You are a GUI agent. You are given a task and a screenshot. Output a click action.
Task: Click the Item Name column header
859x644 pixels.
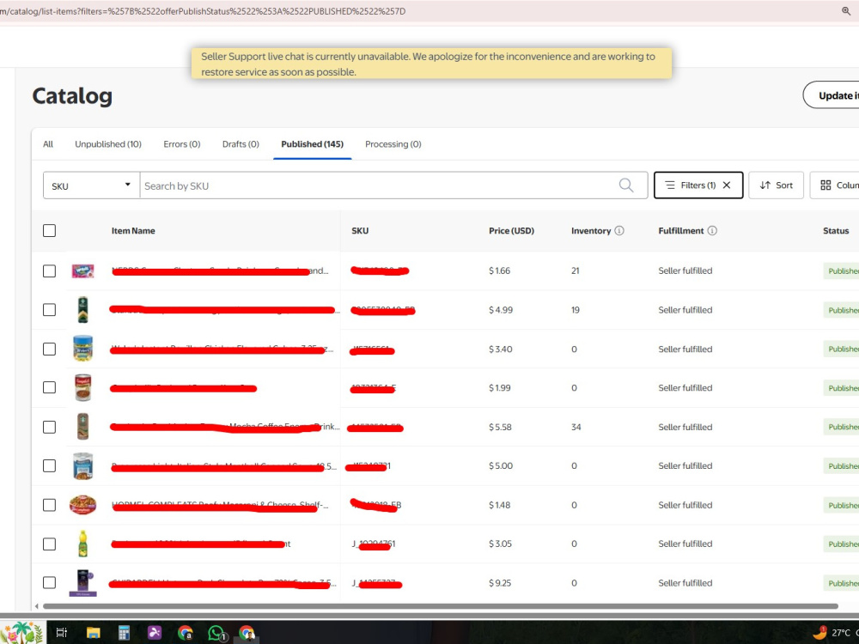point(133,230)
